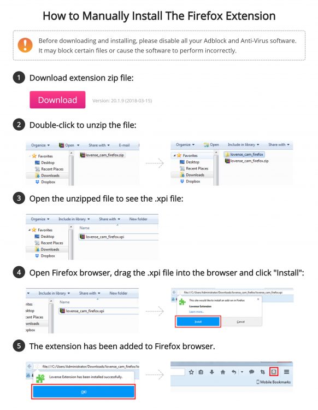Click Learn more link in install popup

coord(197,312)
